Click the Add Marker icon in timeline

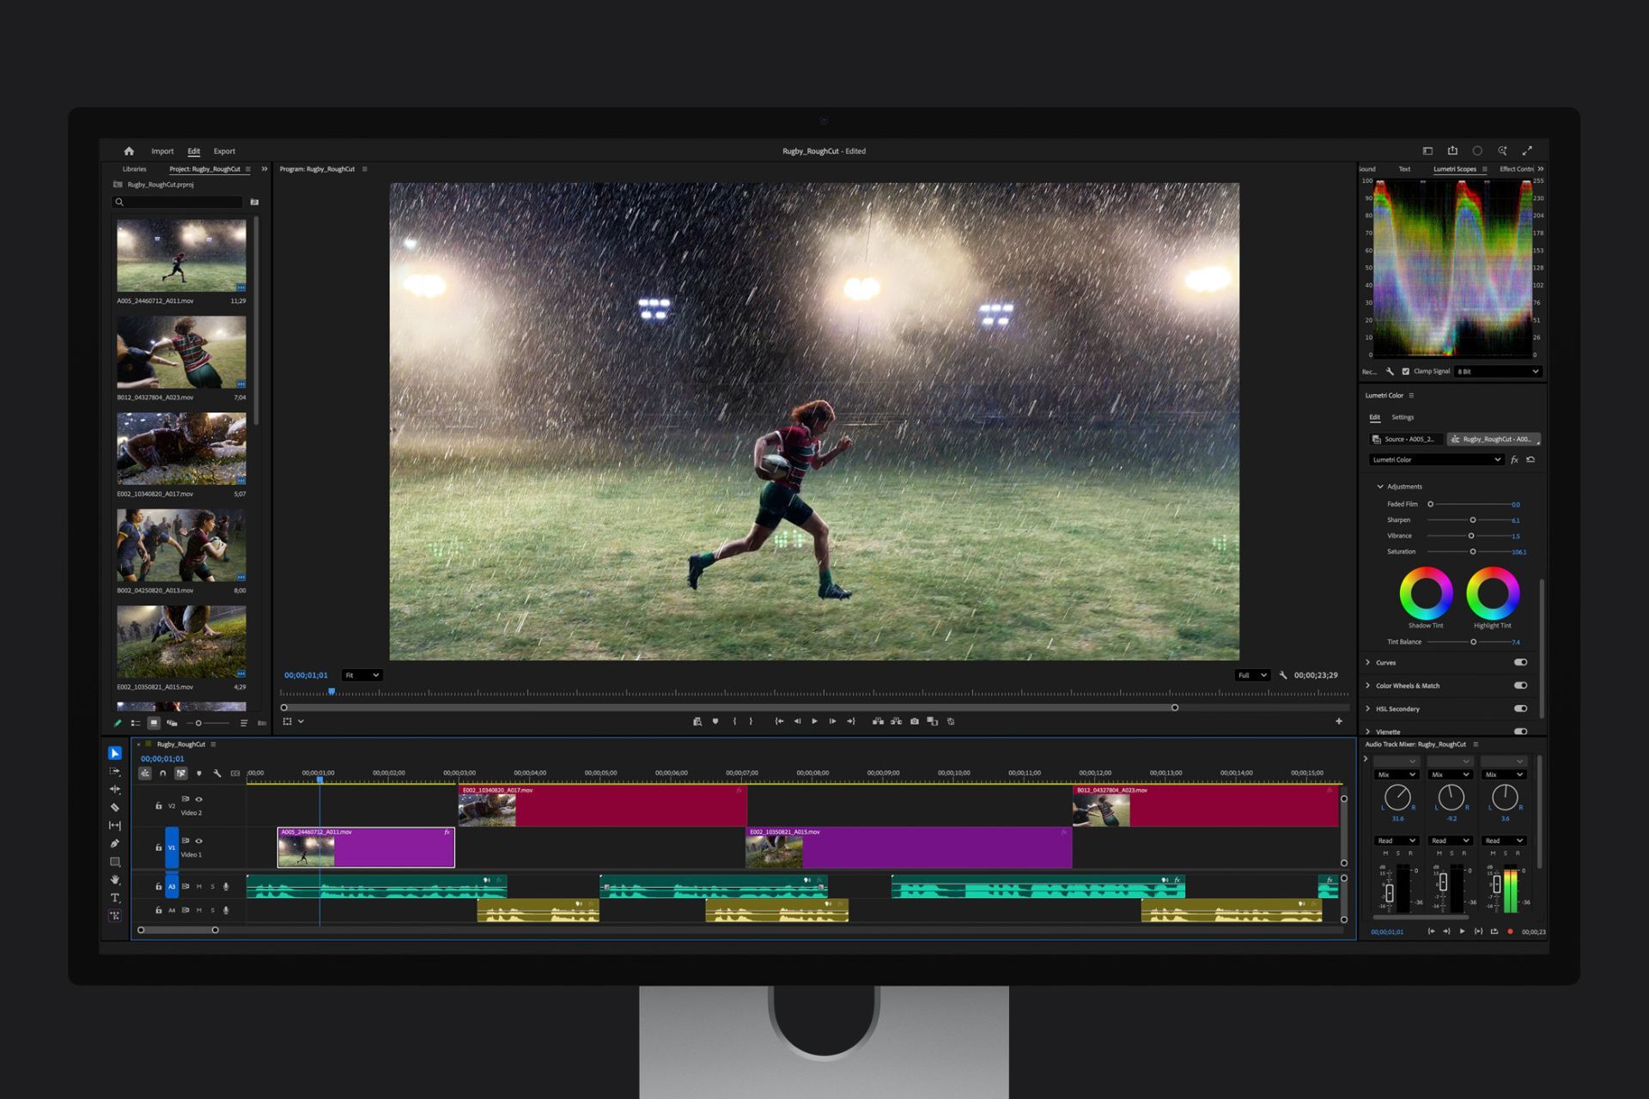click(199, 774)
